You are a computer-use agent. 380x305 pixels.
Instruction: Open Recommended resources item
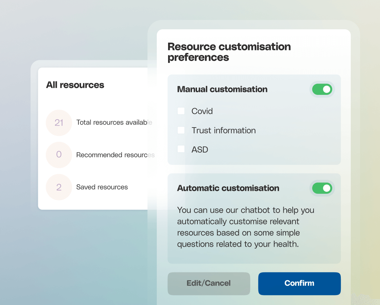pos(115,155)
